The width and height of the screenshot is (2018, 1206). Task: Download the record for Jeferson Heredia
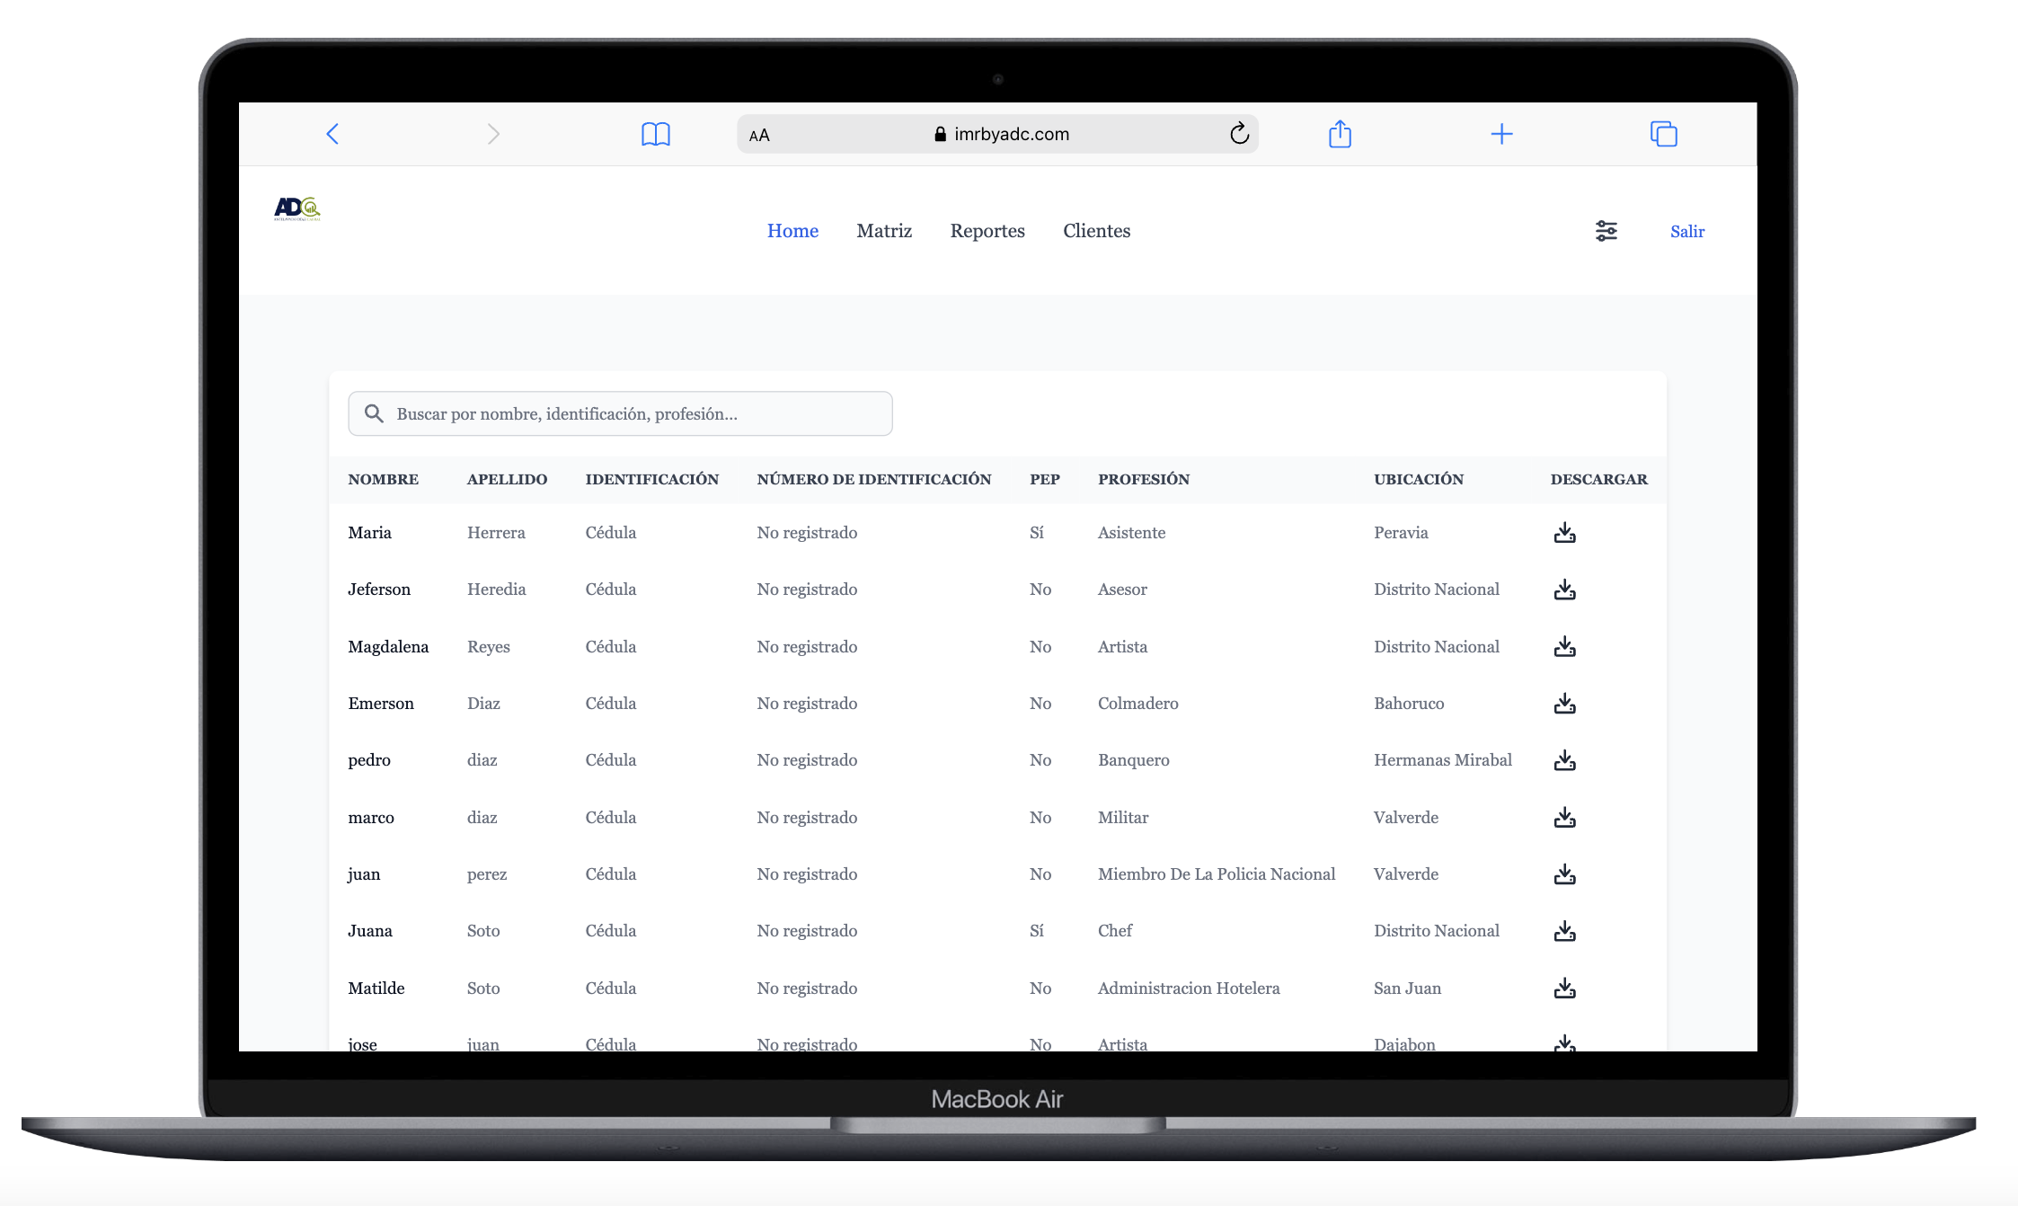pos(1564,590)
